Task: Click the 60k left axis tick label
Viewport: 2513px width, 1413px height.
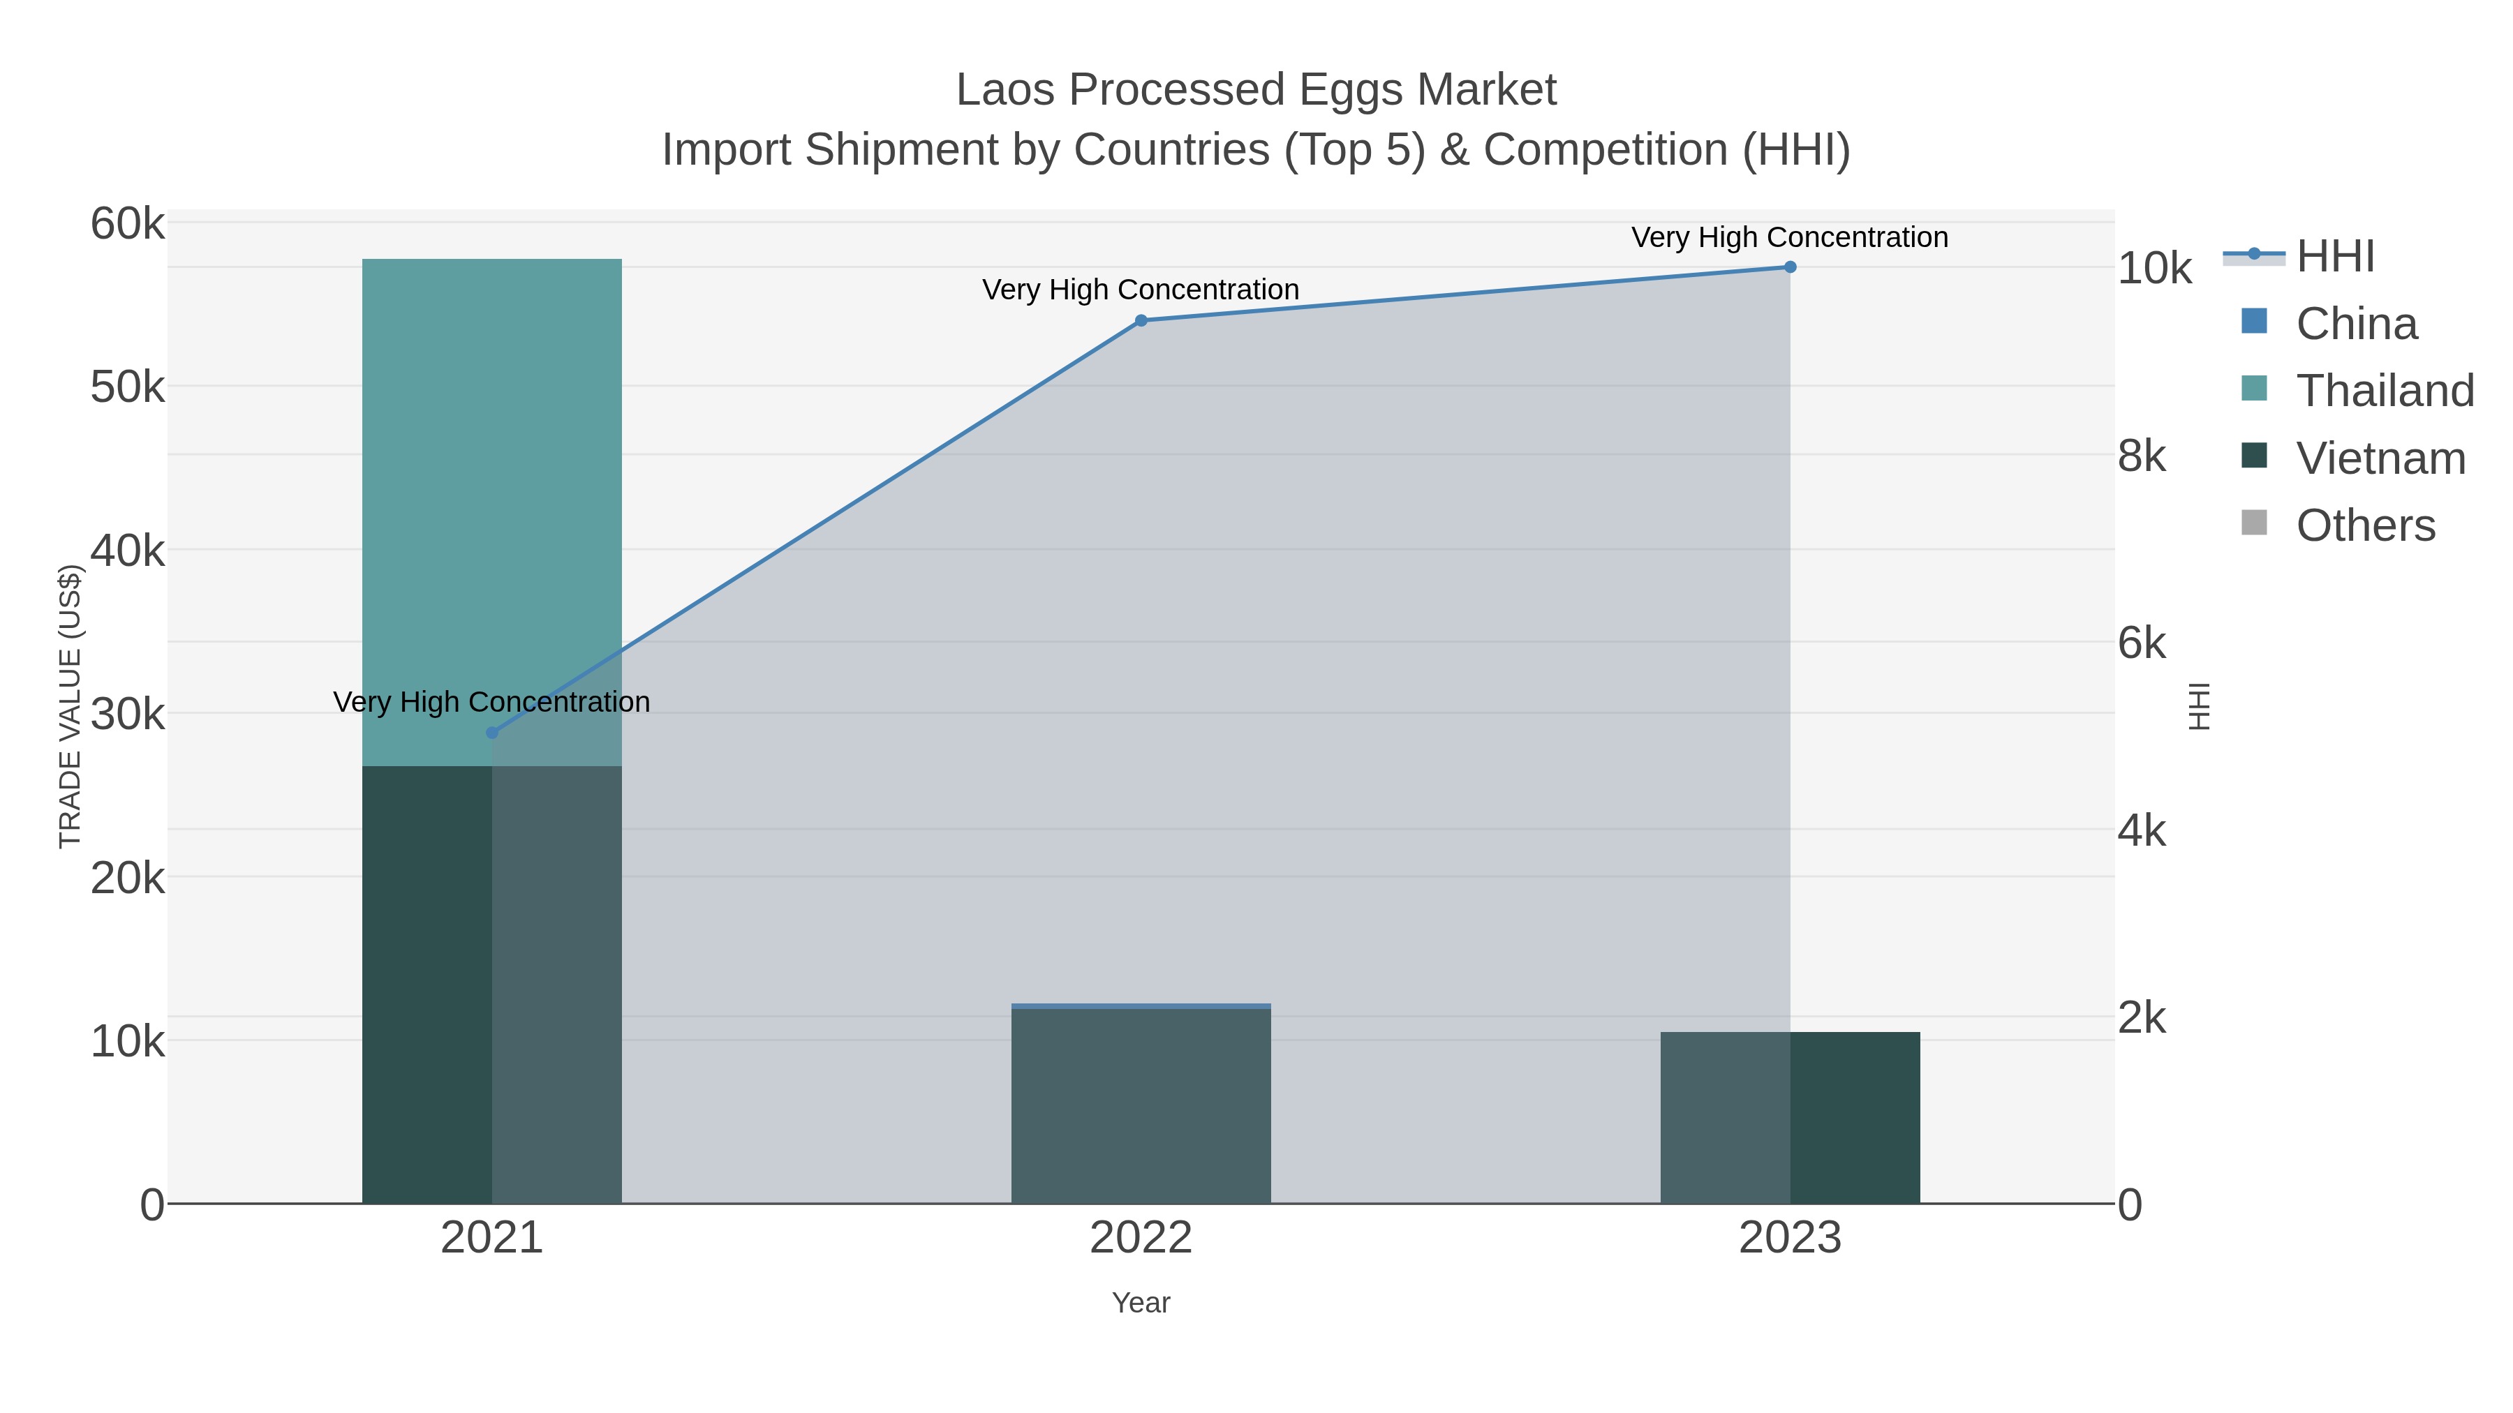Action: tap(128, 224)
